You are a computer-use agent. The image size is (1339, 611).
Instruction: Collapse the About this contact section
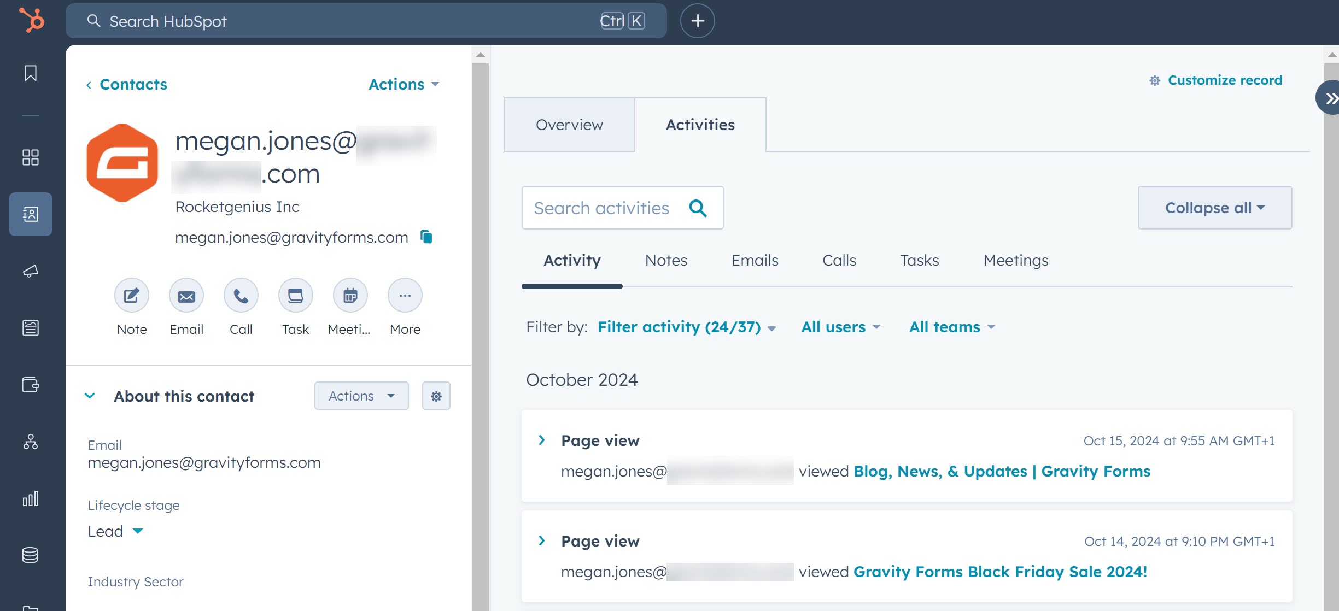click(90, 396)
